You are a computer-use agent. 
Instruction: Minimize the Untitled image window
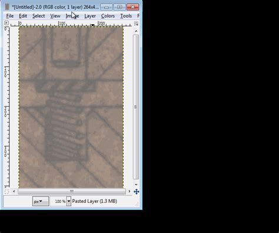point(107,7)
